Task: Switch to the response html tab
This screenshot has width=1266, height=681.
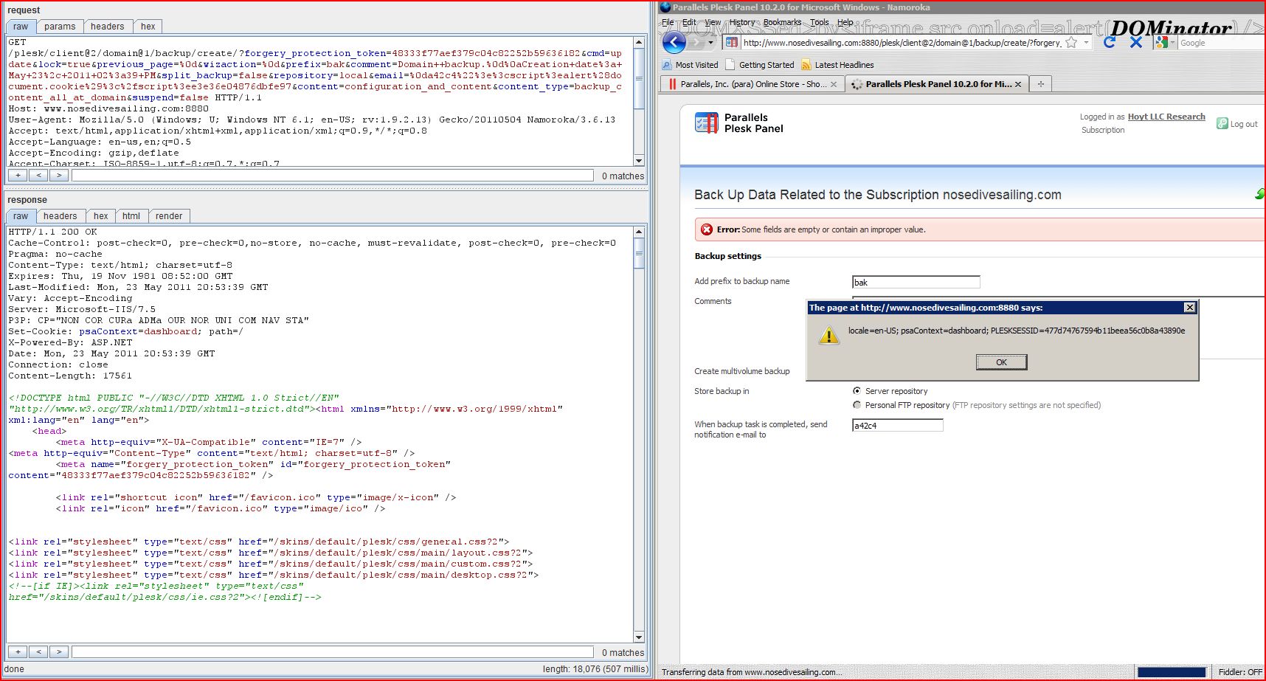Action: click(131, 216)
